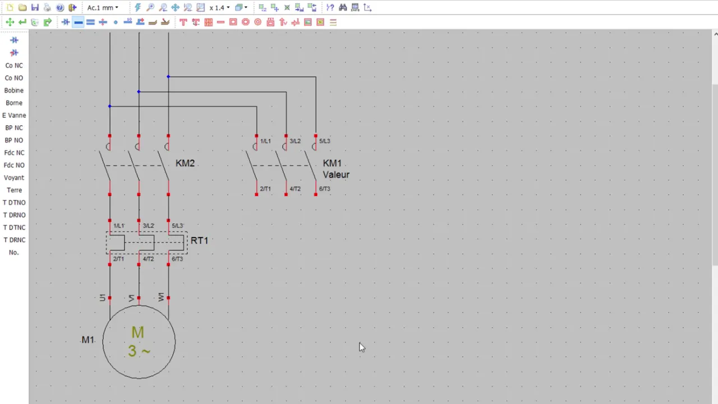Select the red horizontal line tool
This screenshot has height=404, width=718.
click(220, 22)
